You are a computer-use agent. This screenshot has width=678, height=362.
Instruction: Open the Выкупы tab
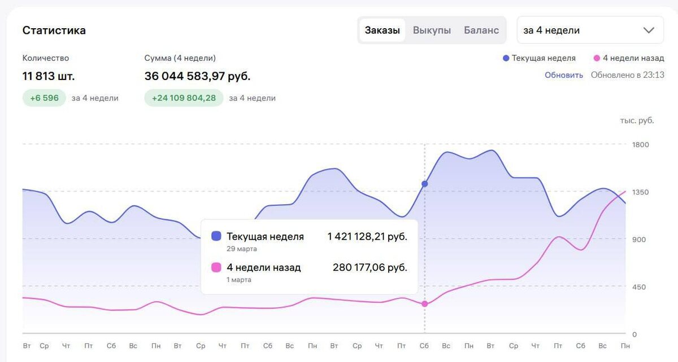click(432, 30)
